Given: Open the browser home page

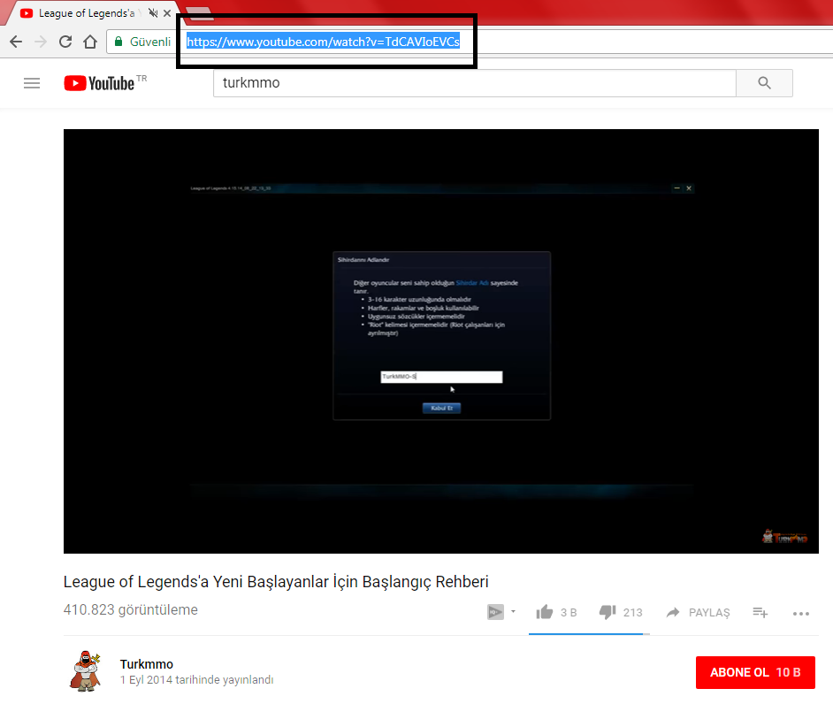Looking at the screenshot, I should pyautogui.click(x=90, y=42).
